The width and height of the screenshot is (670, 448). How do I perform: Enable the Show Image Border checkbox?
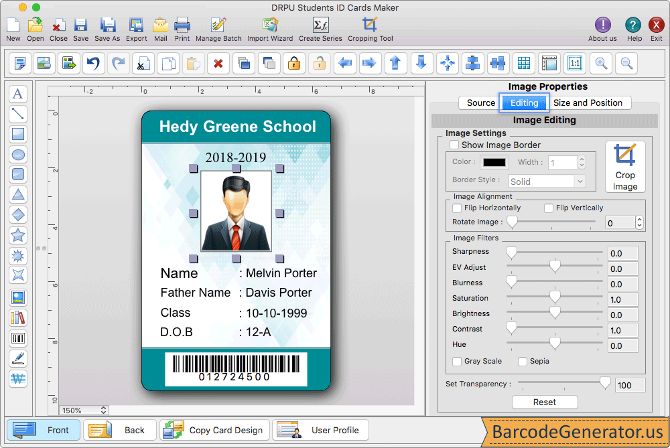coord(454,145)
